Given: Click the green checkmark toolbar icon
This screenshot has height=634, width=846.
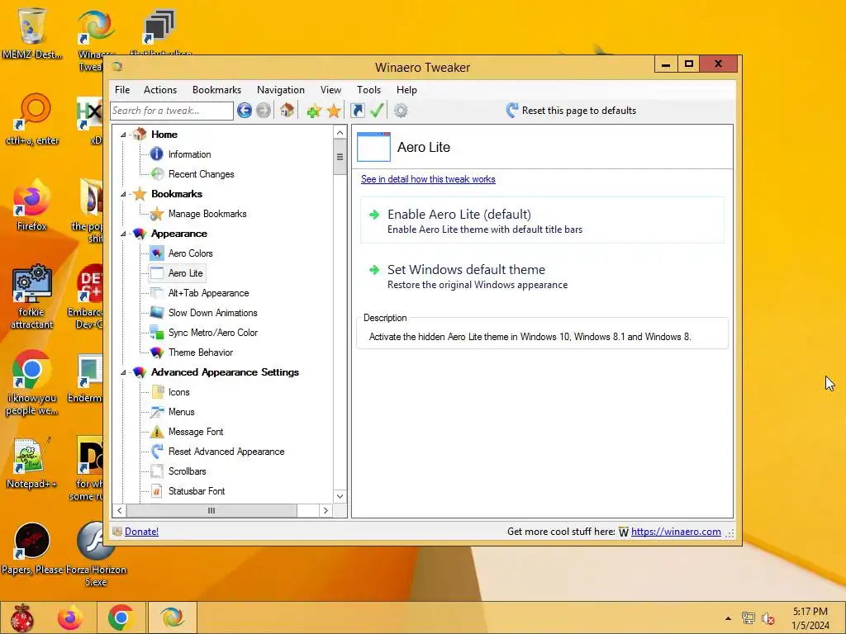Looking at the screenshot, I should [377, 111].
